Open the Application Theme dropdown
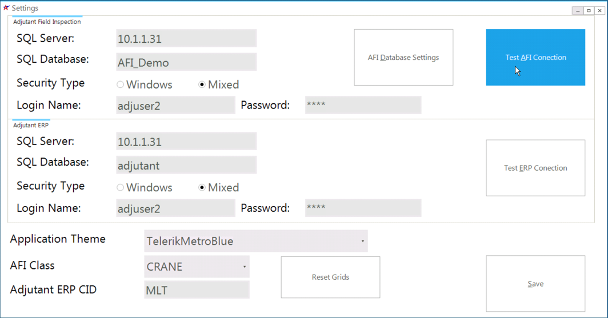This screenshot has width=608, height=318. (362, 241)
